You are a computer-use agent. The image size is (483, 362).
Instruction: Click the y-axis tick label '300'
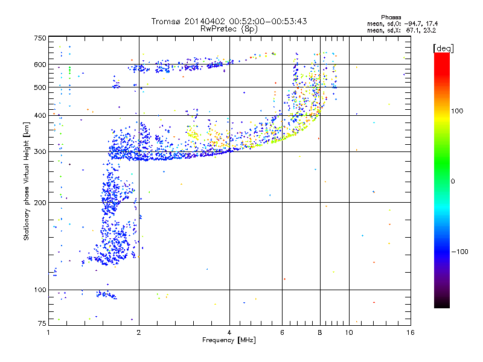point(40,152)
